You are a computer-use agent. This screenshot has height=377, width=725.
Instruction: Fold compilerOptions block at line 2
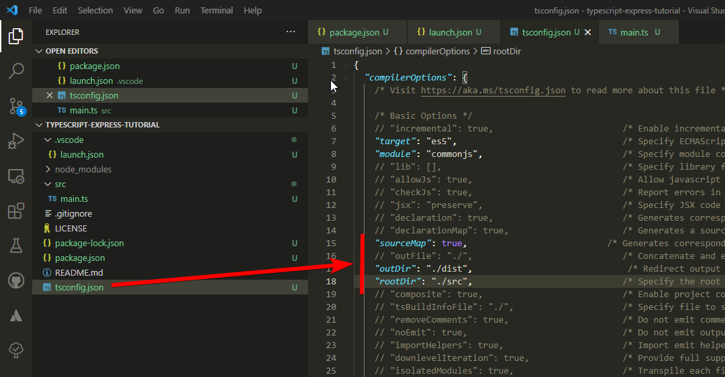pyautogui.click(x=346, y=78)
